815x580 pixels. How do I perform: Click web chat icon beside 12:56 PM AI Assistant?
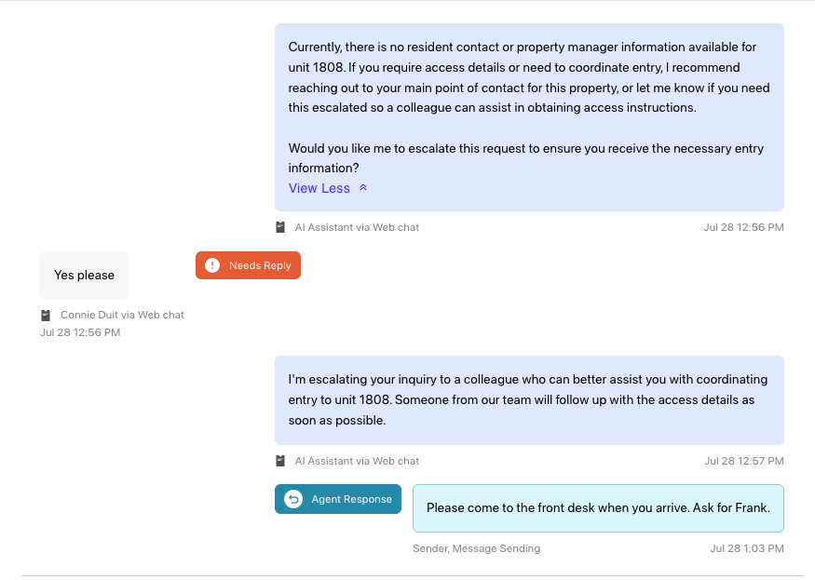pyautogui.click(x=280, y=227)
